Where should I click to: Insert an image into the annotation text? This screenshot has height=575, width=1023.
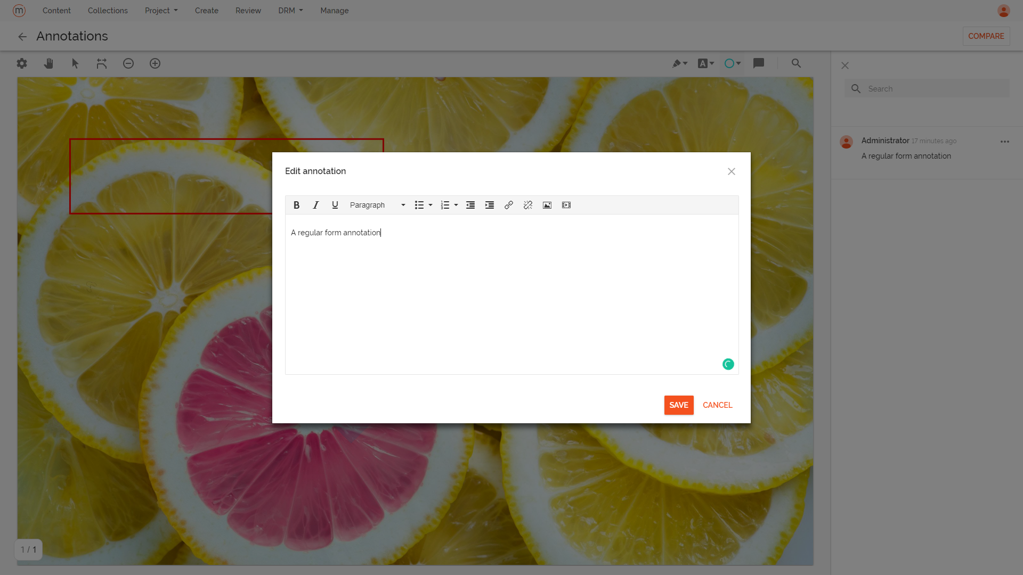[x=547, y=205]
